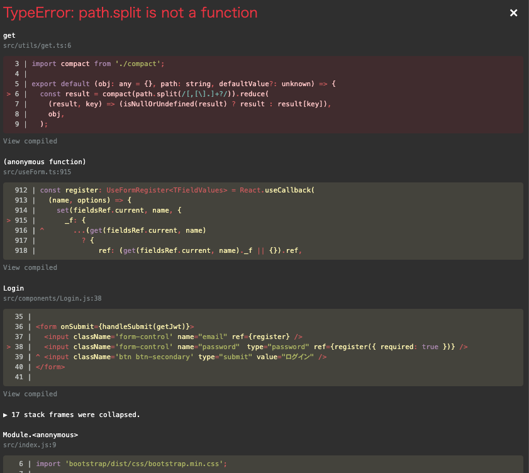This screenshot has height=473, width=529.
Task: Click View compiled under the Login frame
Action: coord(30,394)
